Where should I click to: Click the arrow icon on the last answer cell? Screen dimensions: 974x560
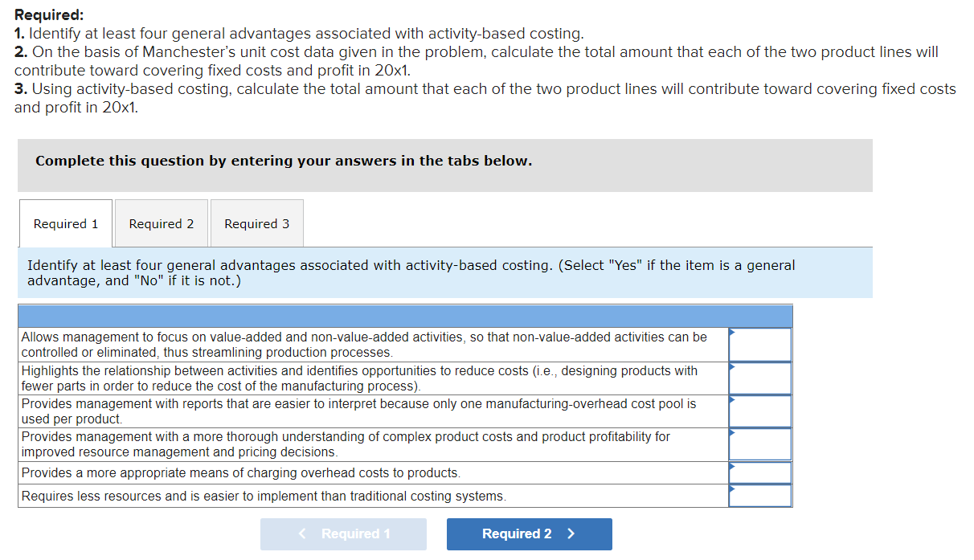[x=731, y=487]
